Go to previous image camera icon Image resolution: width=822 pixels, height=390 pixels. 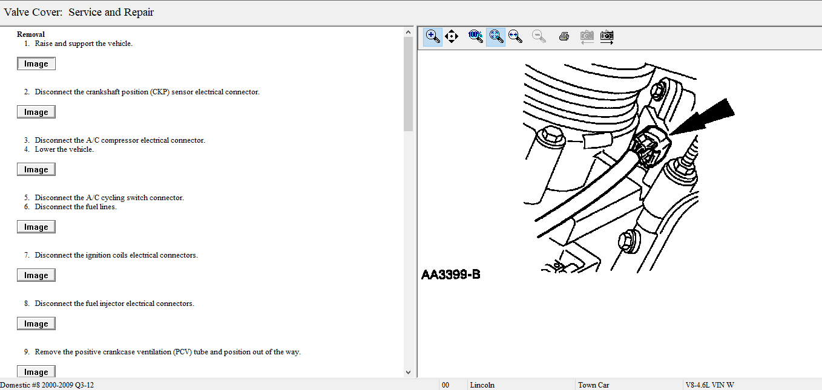click(586, 36)
